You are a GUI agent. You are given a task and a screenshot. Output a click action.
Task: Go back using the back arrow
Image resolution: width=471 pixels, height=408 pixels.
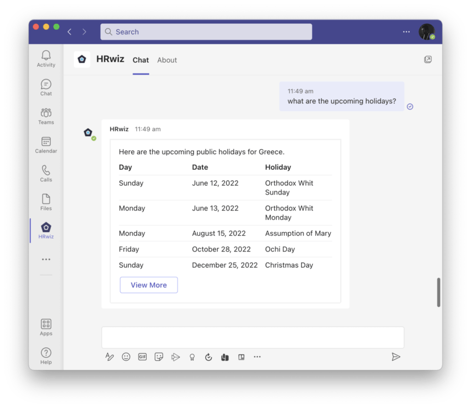click(x=69, y=32)
